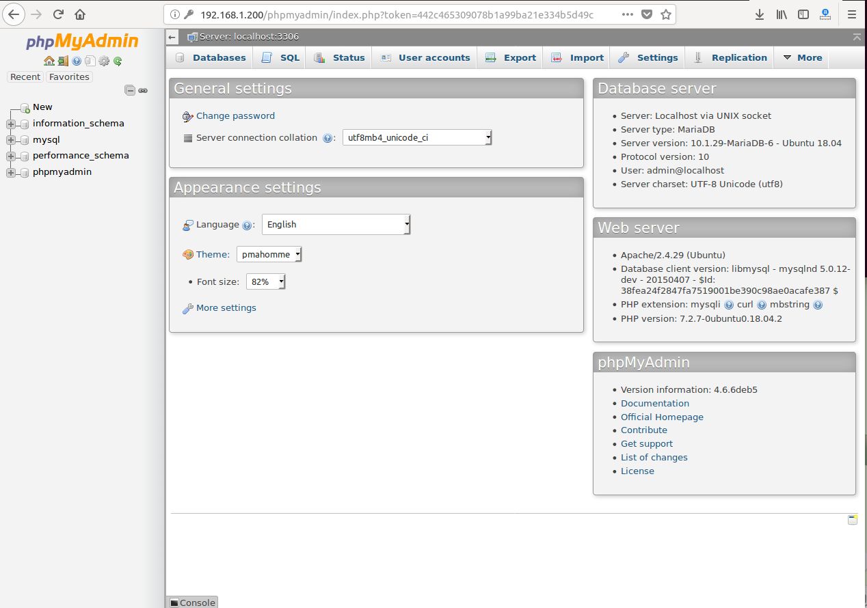Reload the navigation panel with green arrow
The height and width of the screenshot is (608, 867).
pos(118,61)
